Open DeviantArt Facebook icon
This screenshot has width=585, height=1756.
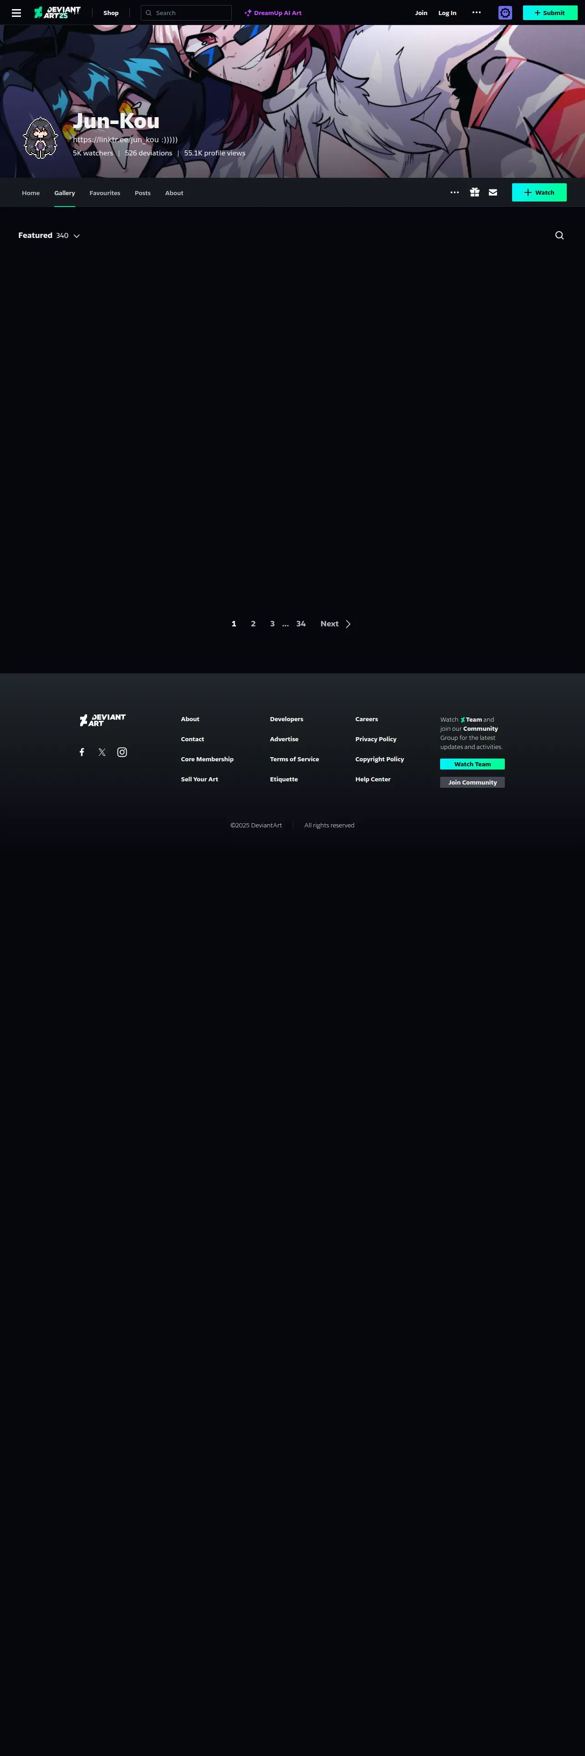pos(82,752)
